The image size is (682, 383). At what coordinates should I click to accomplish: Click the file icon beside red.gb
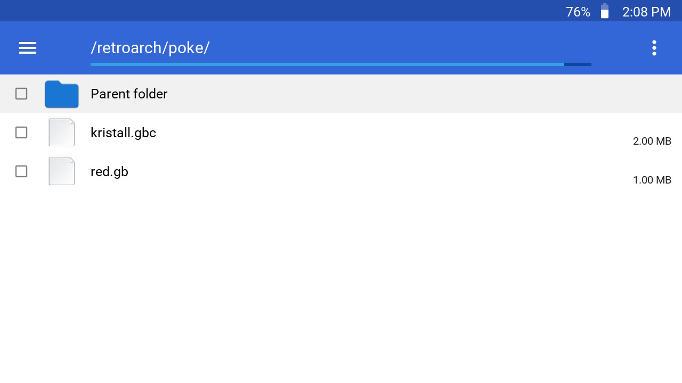[61, 171]
